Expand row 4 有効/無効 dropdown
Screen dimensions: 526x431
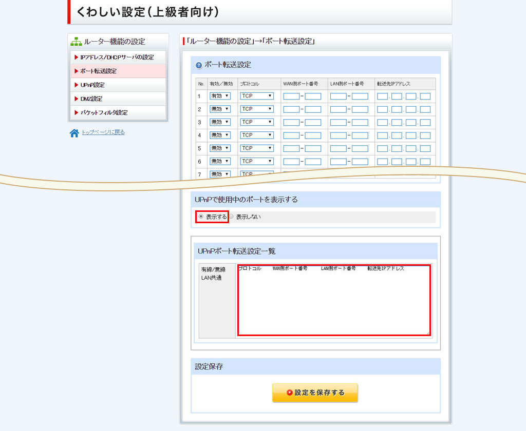(x=220, y=135)
